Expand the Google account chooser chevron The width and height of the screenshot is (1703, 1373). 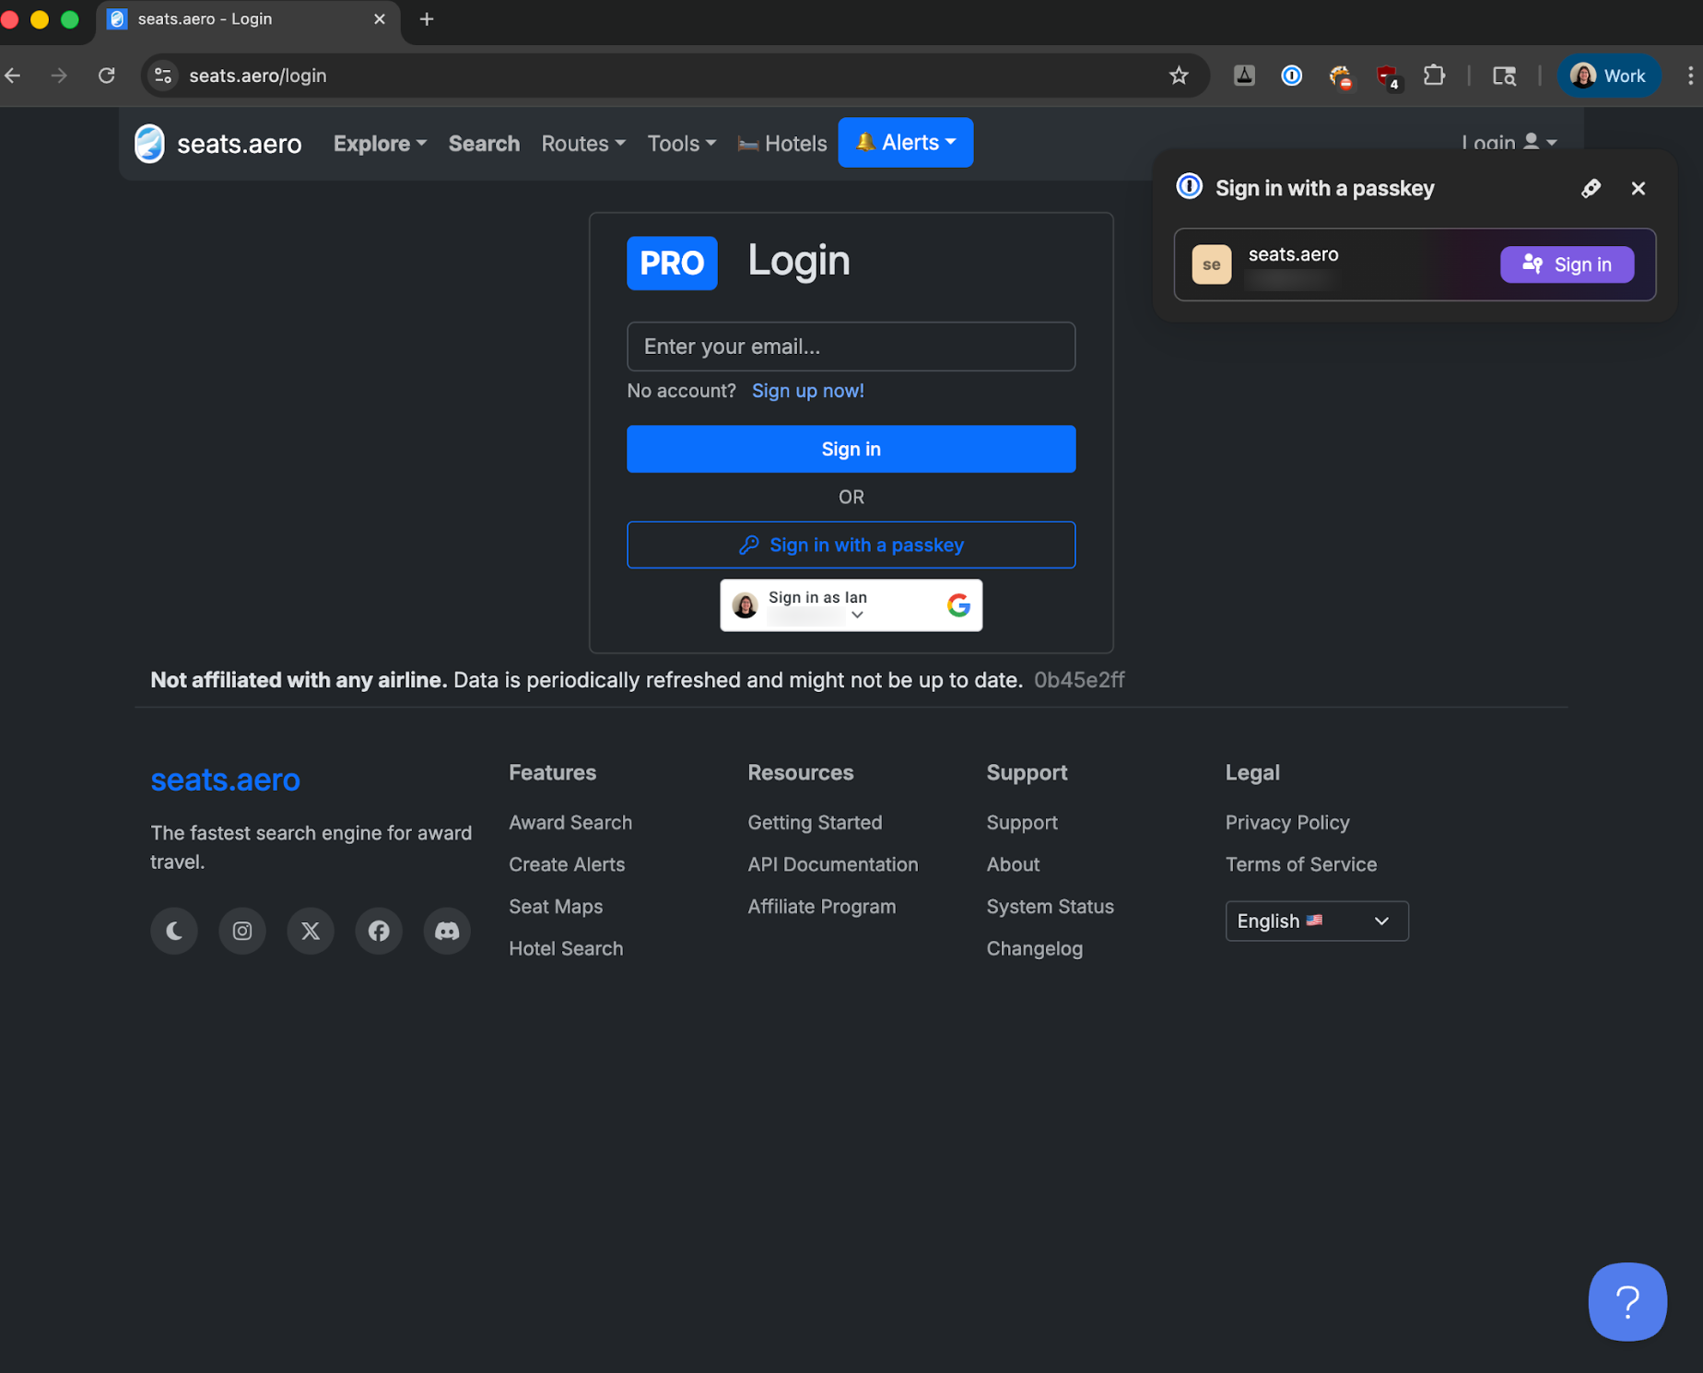tap(857, 615)
